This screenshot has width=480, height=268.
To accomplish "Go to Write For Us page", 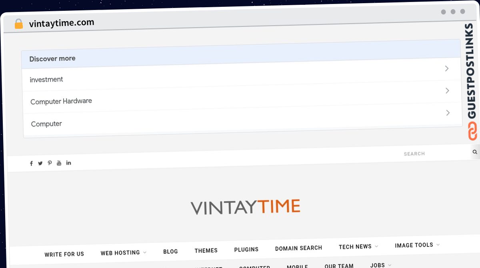I will [64, 254].
